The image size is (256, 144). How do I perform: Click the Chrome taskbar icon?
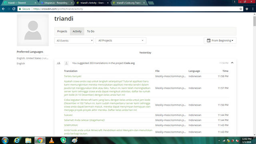pos(40,140)
